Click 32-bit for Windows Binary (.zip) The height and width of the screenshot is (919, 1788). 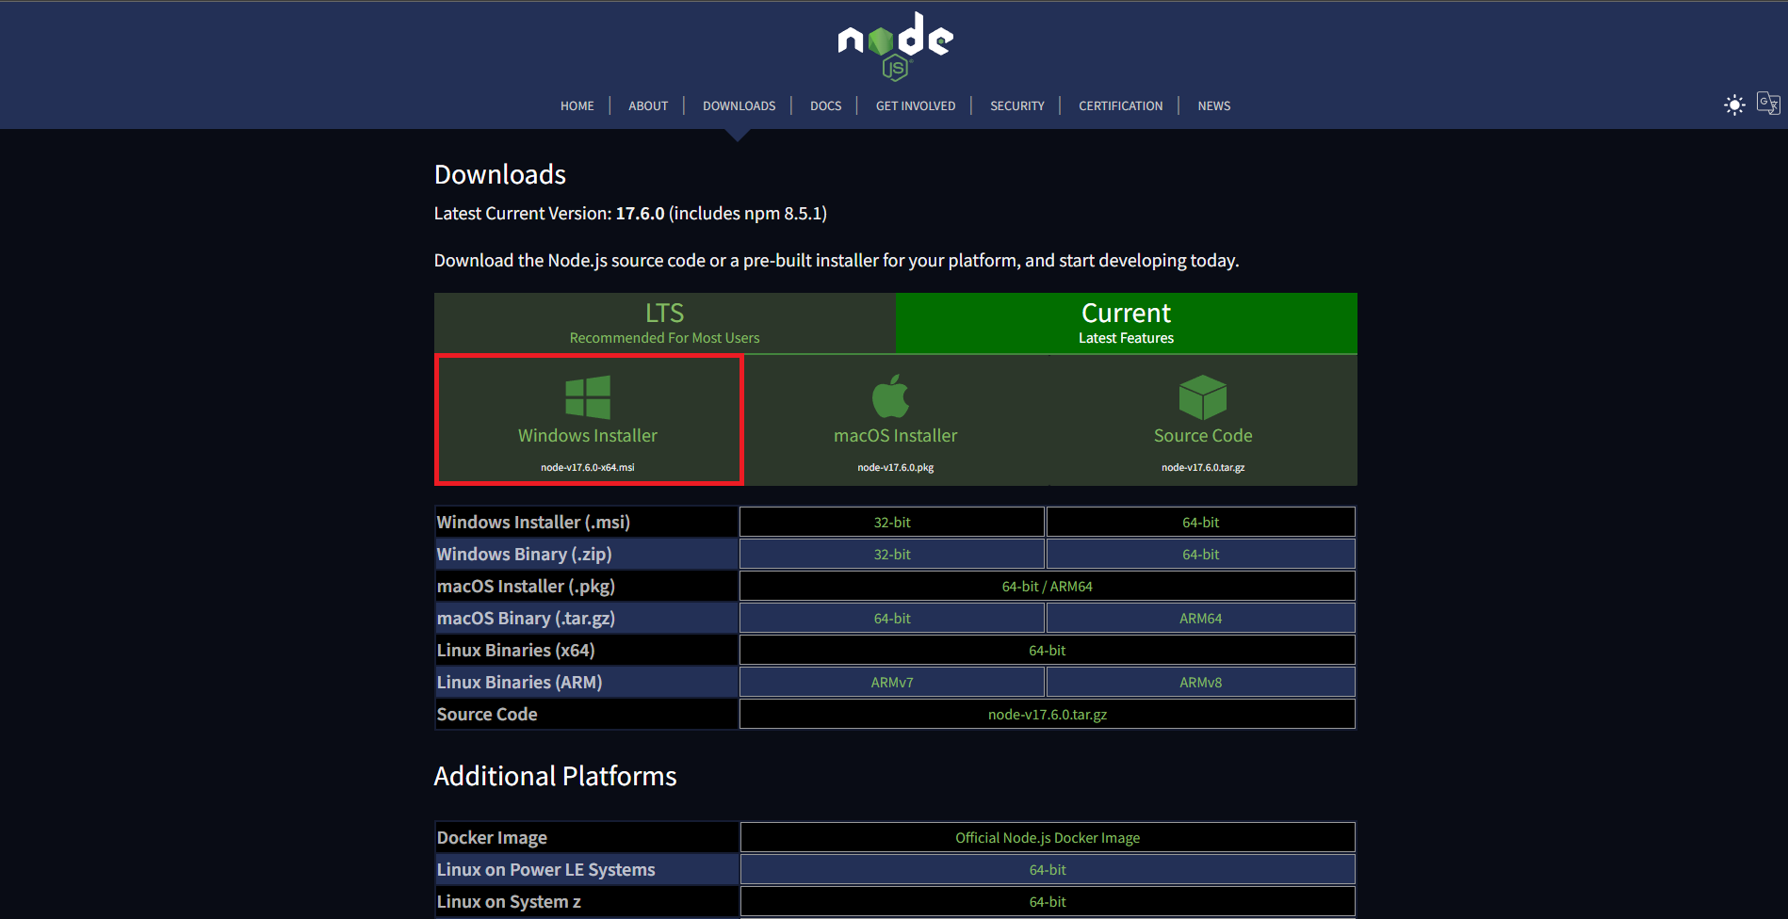[x=892, y=554]
